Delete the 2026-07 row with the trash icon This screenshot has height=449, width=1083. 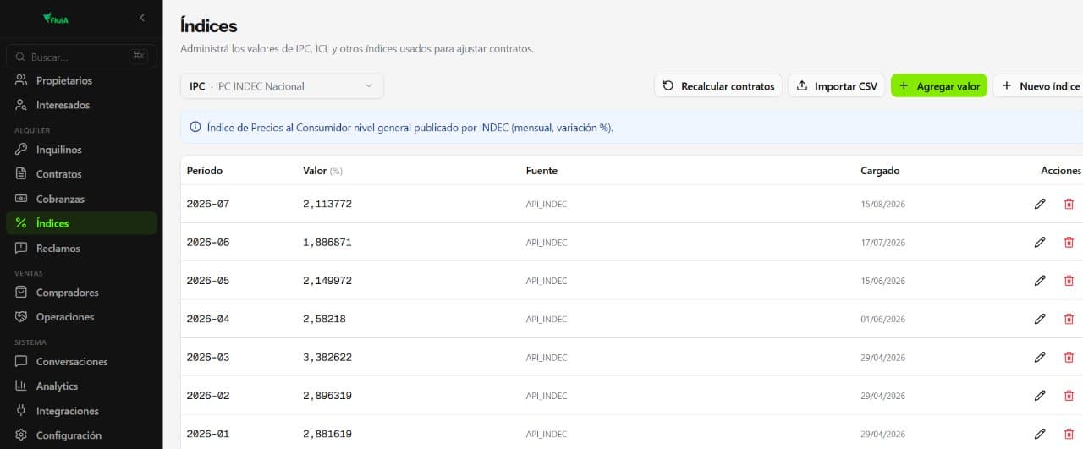pyautogui.click(x=1069, y=204)
